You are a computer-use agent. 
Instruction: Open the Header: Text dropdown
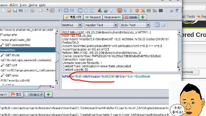point(101,25)
